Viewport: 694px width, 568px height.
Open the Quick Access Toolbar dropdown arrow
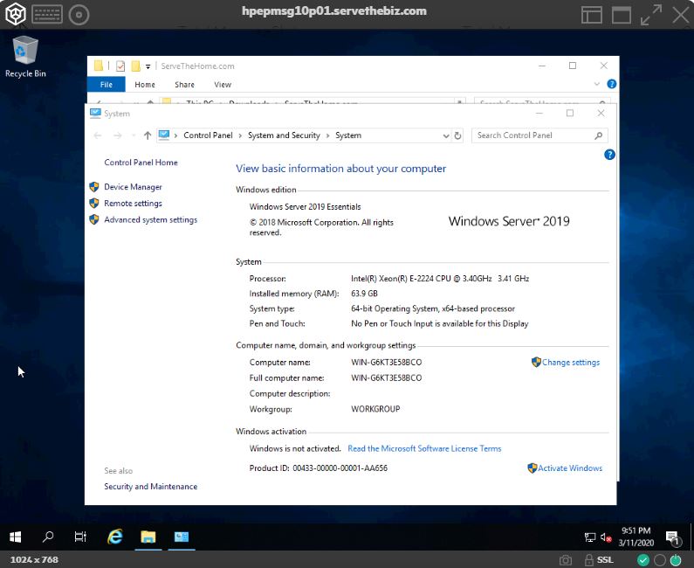pyautogui.click(x=148, y=66)
